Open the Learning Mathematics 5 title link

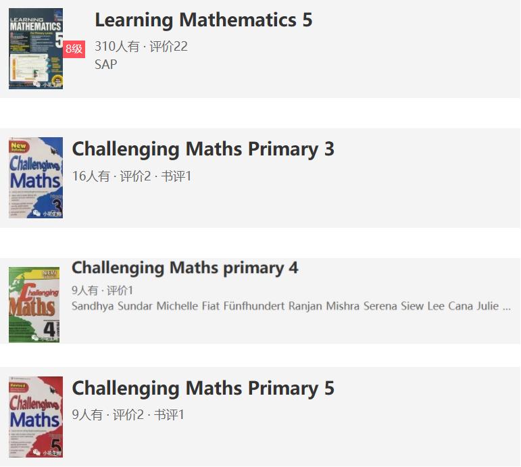[x=203, y=20]
